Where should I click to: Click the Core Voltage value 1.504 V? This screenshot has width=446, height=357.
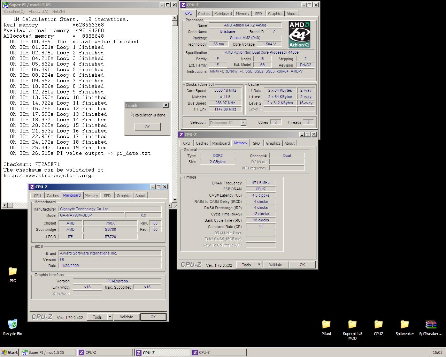(x=269, y=44)
